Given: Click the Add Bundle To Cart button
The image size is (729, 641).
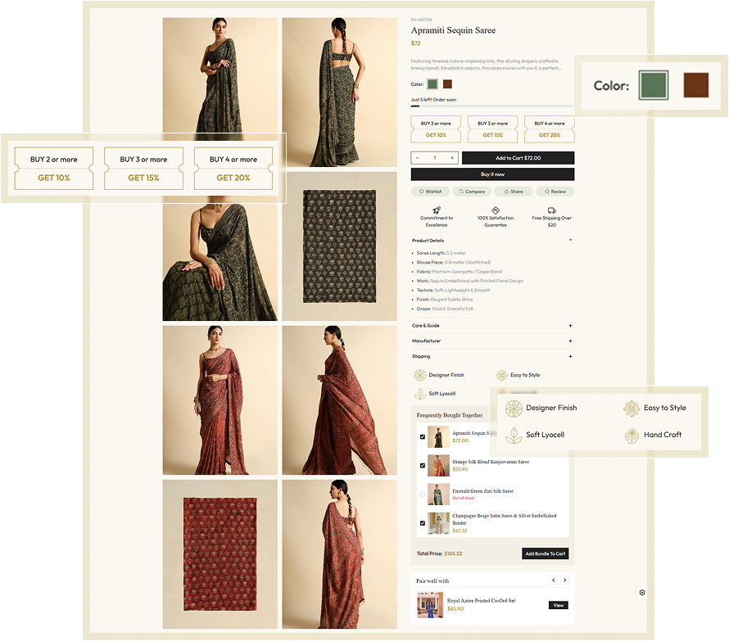Looking at the screenshot, I should tap(545, 553).
